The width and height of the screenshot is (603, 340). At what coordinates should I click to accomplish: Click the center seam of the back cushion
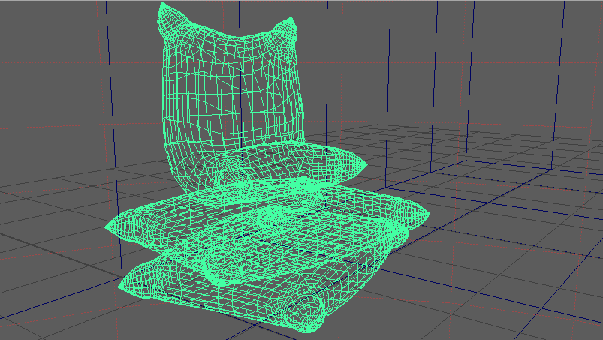(x=237, y=98)
